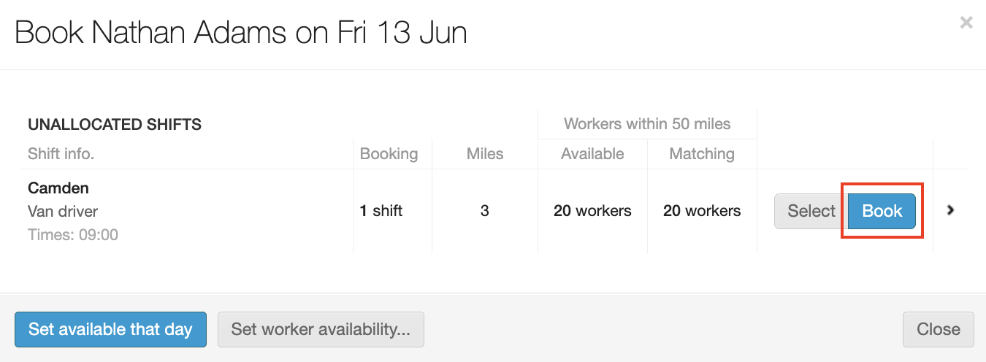Close the dialog with the X icon

pyautogui.click(x=966, y=23)
